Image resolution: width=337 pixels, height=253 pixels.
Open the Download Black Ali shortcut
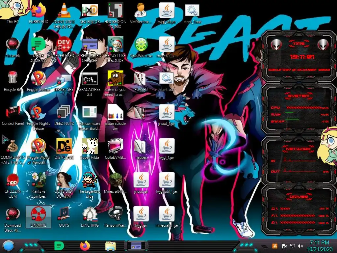13,219
